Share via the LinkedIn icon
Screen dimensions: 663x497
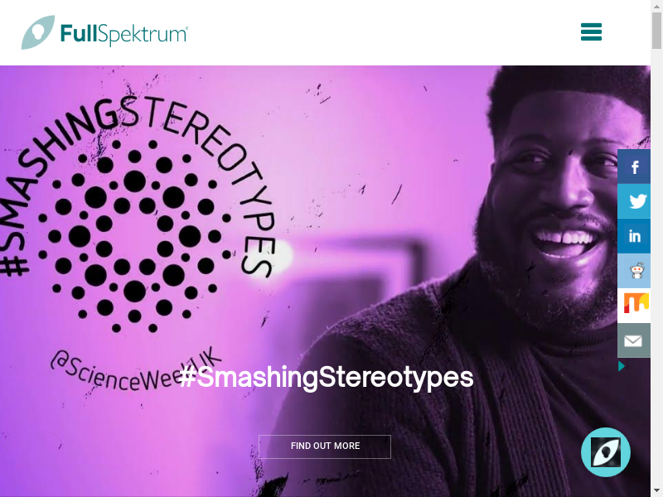634,236
